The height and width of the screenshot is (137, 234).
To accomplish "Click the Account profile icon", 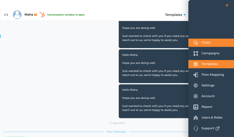I will pos(196,96).
